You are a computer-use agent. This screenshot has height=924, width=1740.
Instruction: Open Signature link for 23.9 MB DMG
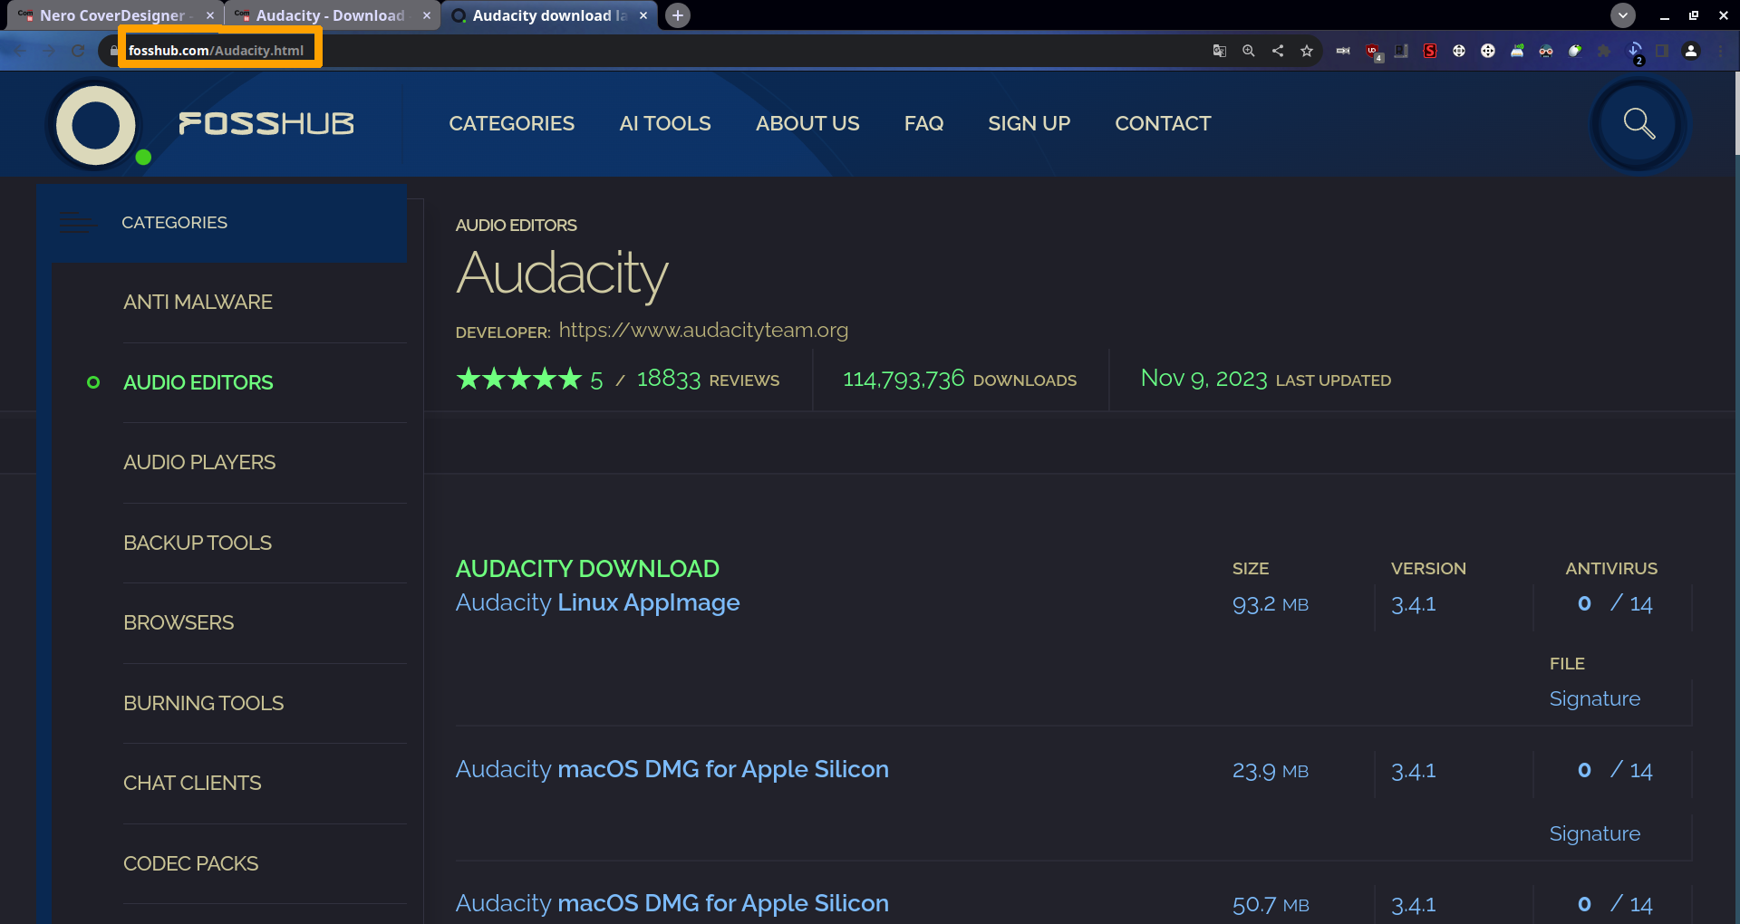[1594, 834]
